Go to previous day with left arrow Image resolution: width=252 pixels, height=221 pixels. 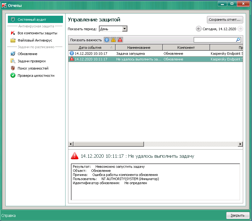click(198, 29)
